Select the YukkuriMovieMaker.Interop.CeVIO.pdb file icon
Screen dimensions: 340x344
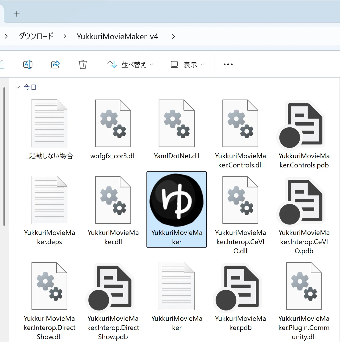pos(301,202)
